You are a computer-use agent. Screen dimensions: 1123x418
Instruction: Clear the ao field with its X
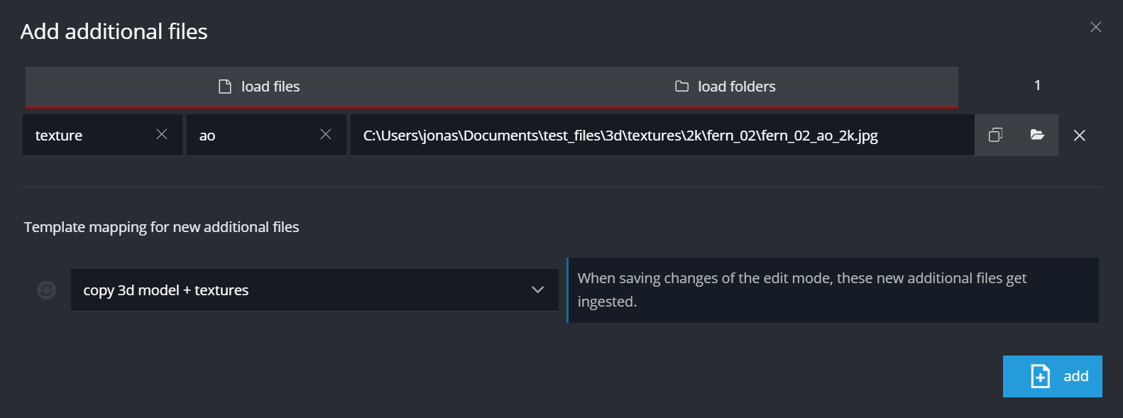pyautogui.click(x=326, y=134)
